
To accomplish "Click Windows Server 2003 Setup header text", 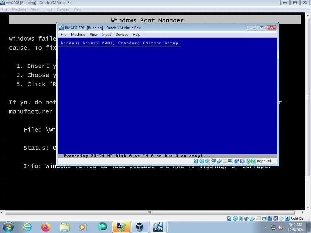I will [x=119, y=43].
